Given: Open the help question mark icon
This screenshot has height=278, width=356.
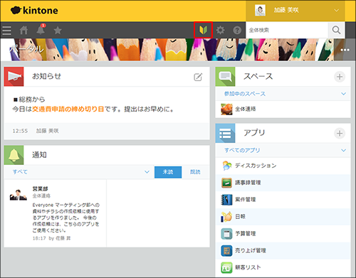Looking at the screenshot, I should coord(237,30).
